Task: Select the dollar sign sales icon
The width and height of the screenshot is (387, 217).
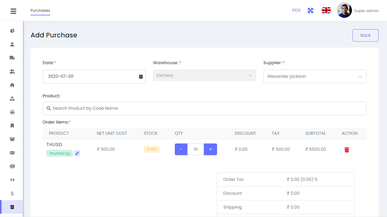Action: (12, 193)
